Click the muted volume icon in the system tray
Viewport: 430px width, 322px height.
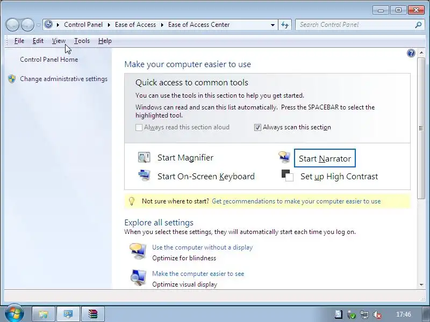(x=377, y=314)
